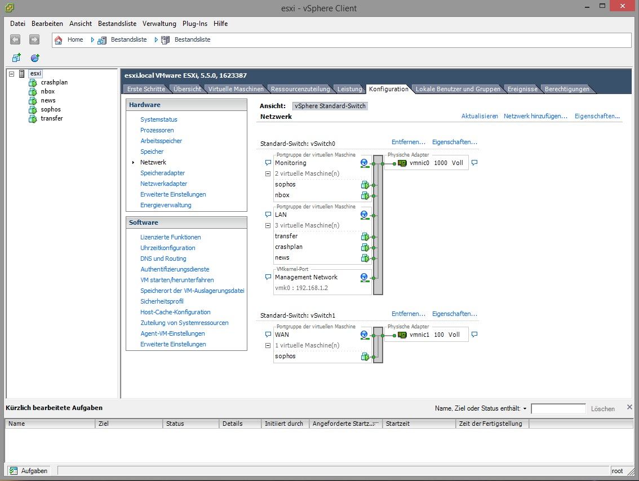Click the Management Network info bubble
The width and height of the screenshot is (639, 481).
pyautogui.click(x=268, y=277)
